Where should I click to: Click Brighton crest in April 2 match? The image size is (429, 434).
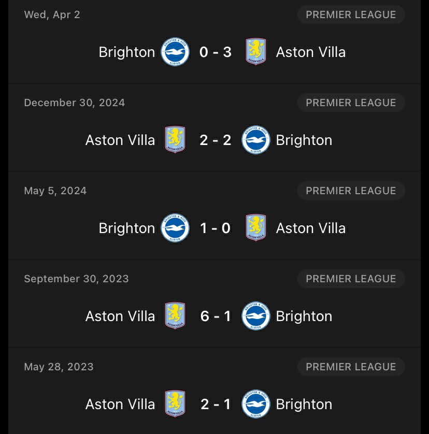point(175,52)
